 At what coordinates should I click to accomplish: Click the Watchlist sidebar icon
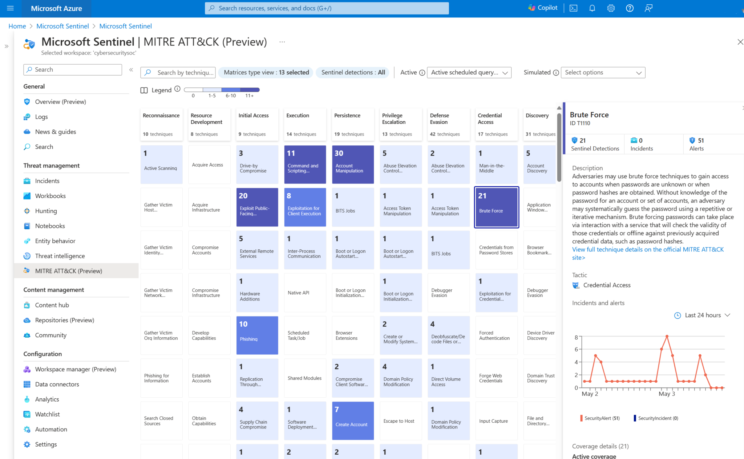tap(27, 414)
